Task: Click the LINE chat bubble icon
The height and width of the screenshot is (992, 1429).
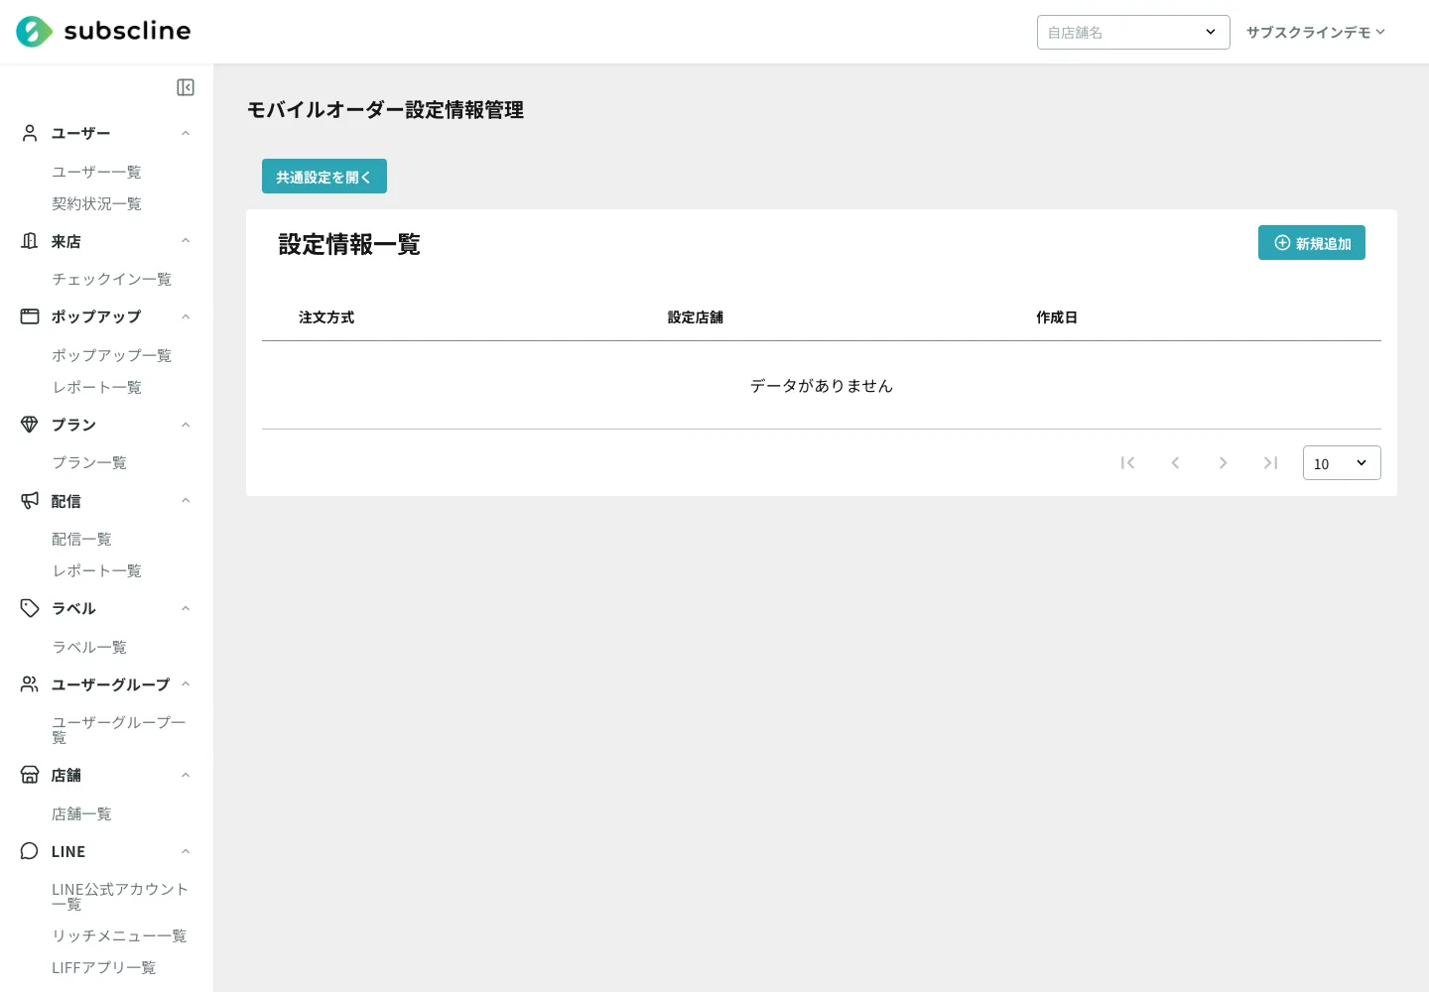Action: pos(30,851)
